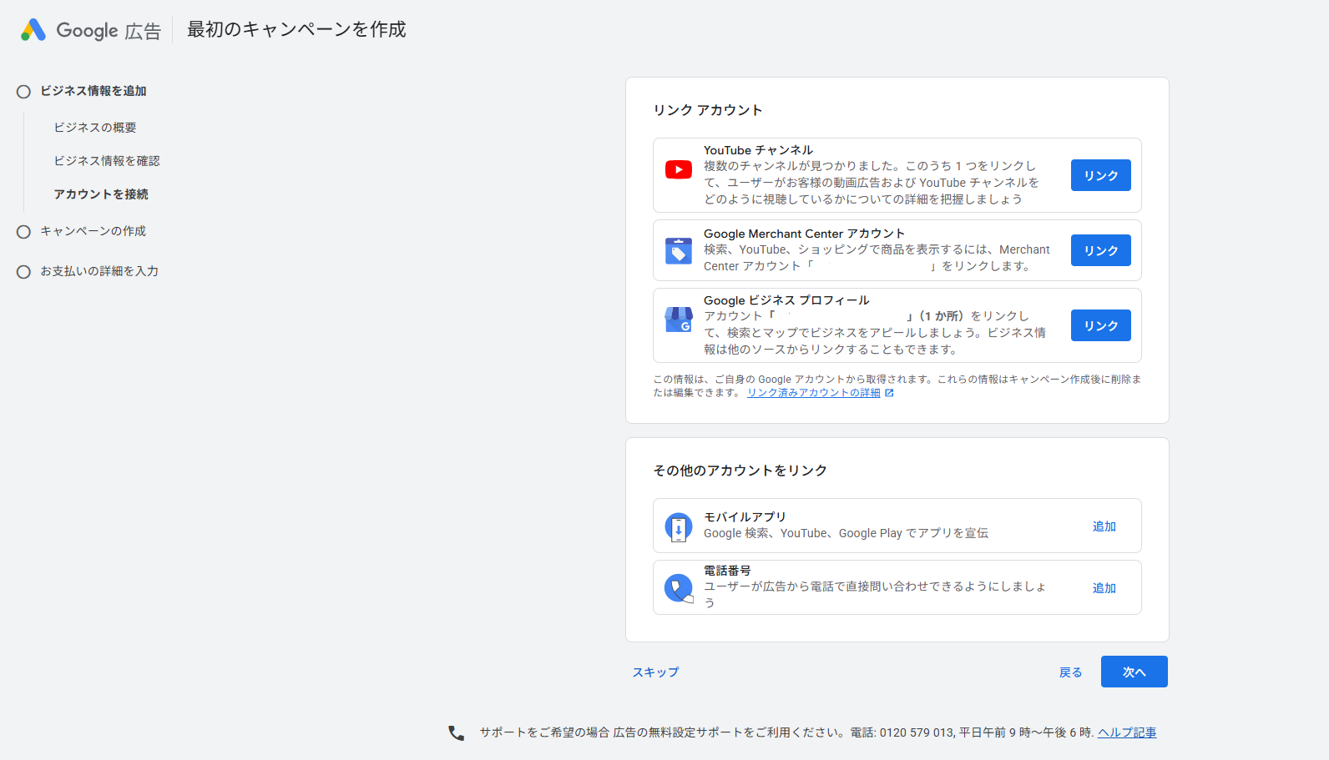Click the 最初のキャンペーンを作成 page title
The height and width of the screenshot is (760, 1329).
click(296, 29)
